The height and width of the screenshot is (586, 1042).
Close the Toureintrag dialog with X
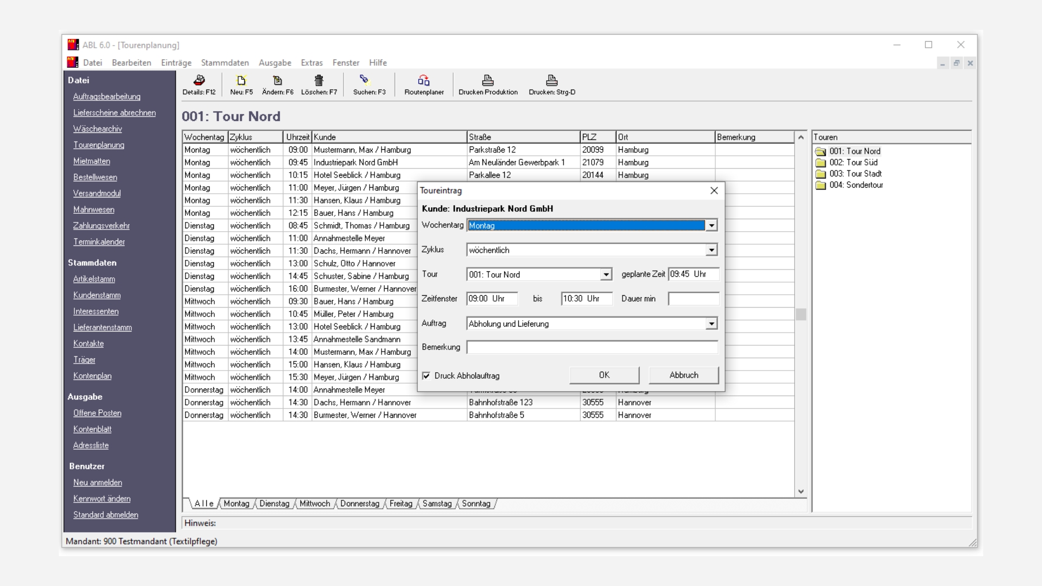[714, 190]
